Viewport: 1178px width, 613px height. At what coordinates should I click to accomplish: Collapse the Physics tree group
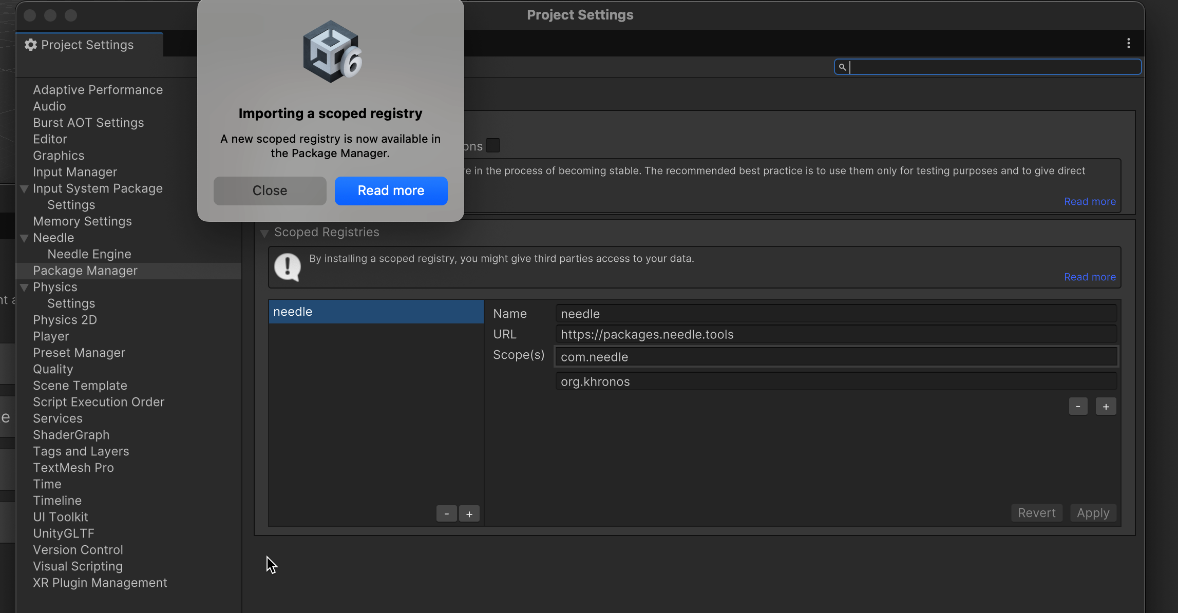tap(24, 288)
